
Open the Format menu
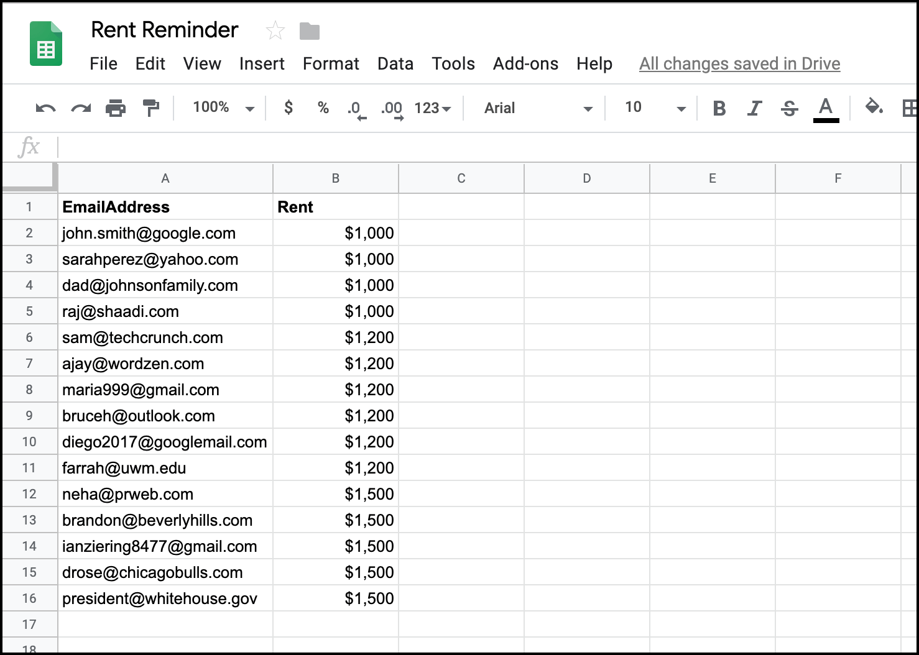(331, 63)
